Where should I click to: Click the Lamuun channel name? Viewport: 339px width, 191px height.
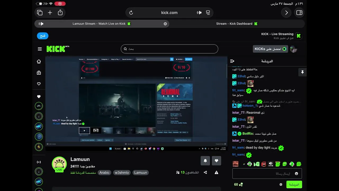(x=80, y=159)
